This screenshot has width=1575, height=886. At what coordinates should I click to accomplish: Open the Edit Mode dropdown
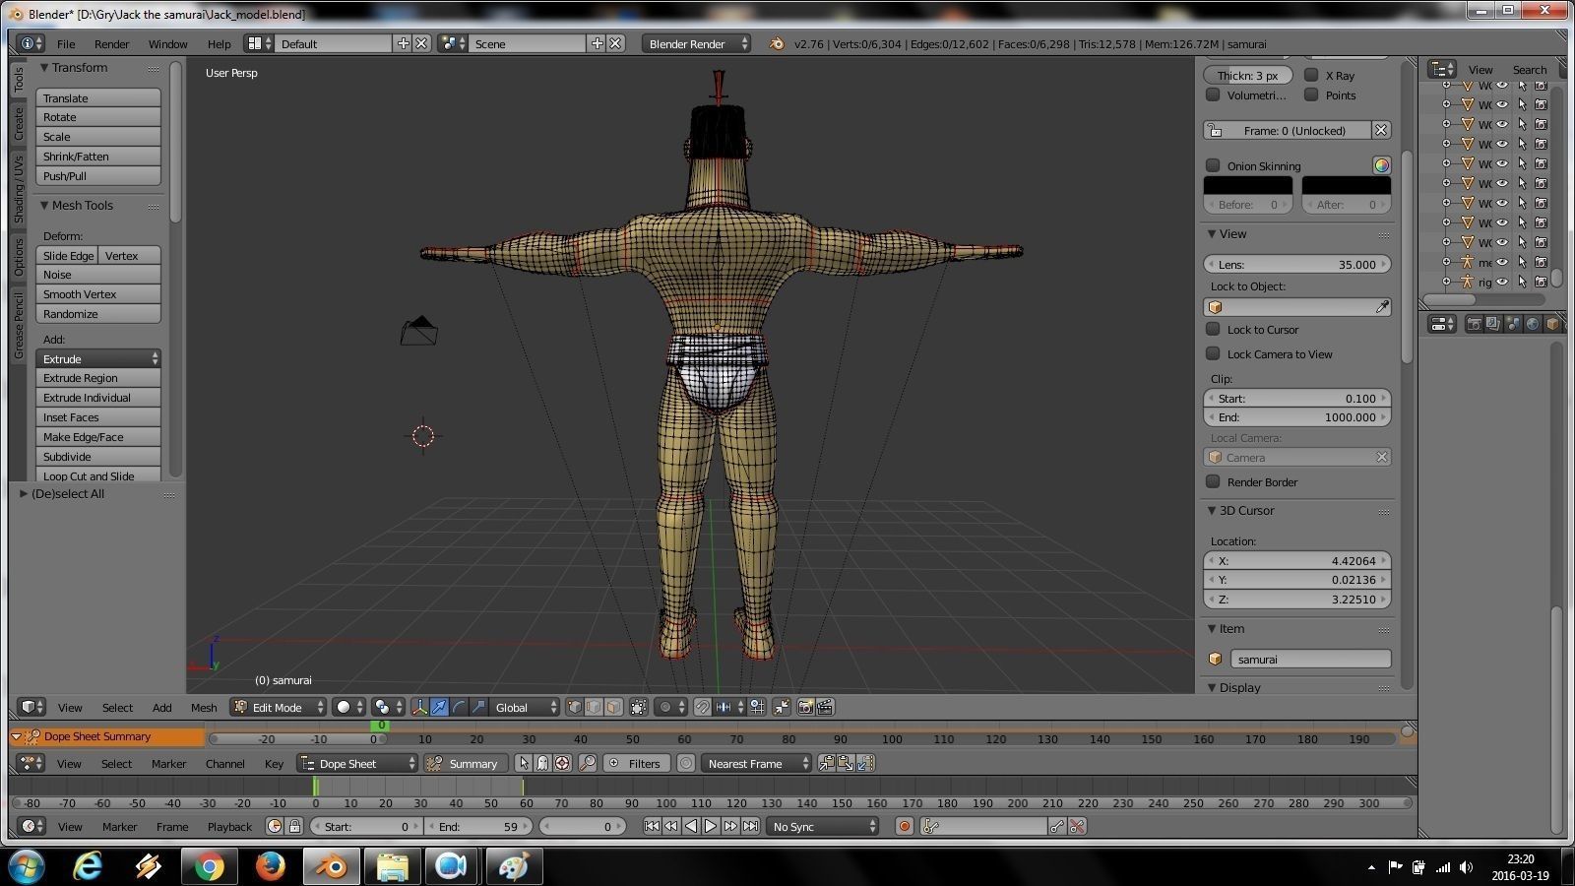coord(278,707)
